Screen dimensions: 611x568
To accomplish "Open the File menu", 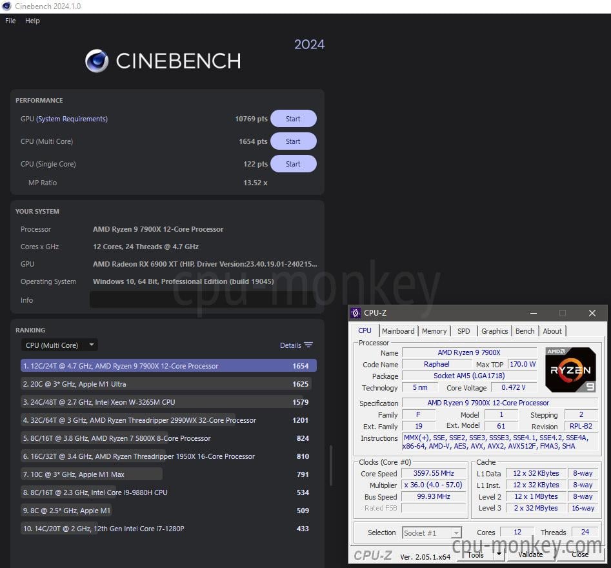I will (10, 21).
